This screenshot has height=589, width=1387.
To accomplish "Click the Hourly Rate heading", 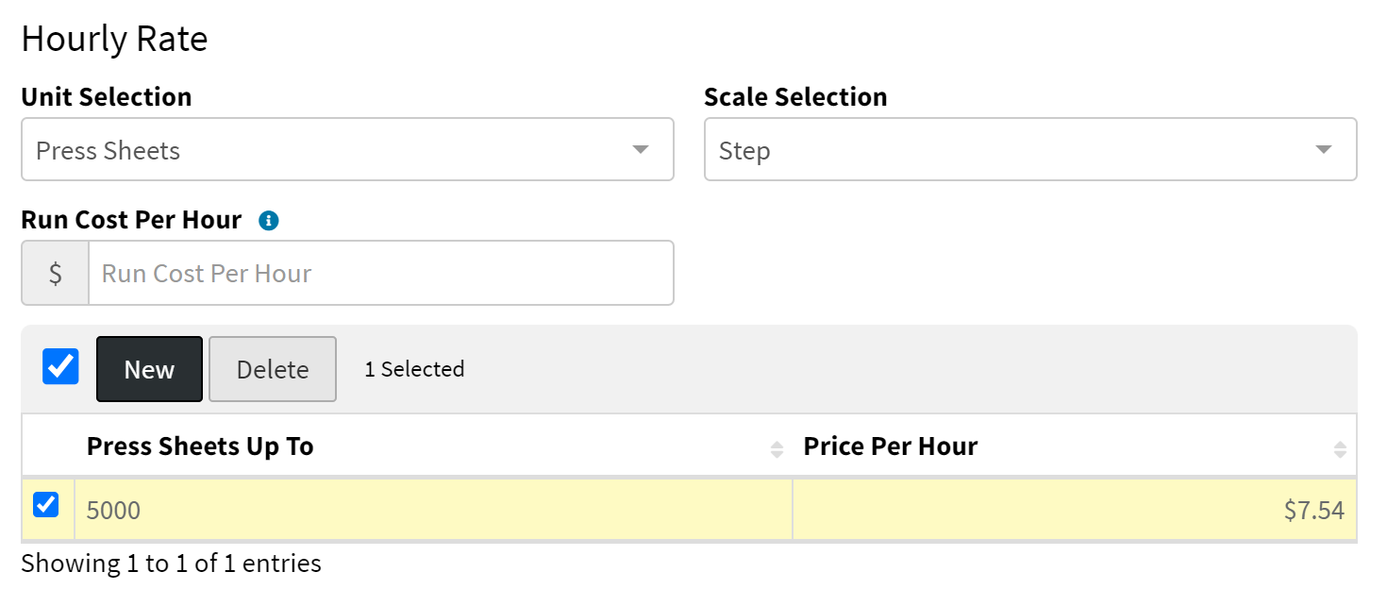I will [x=114, y=39].
